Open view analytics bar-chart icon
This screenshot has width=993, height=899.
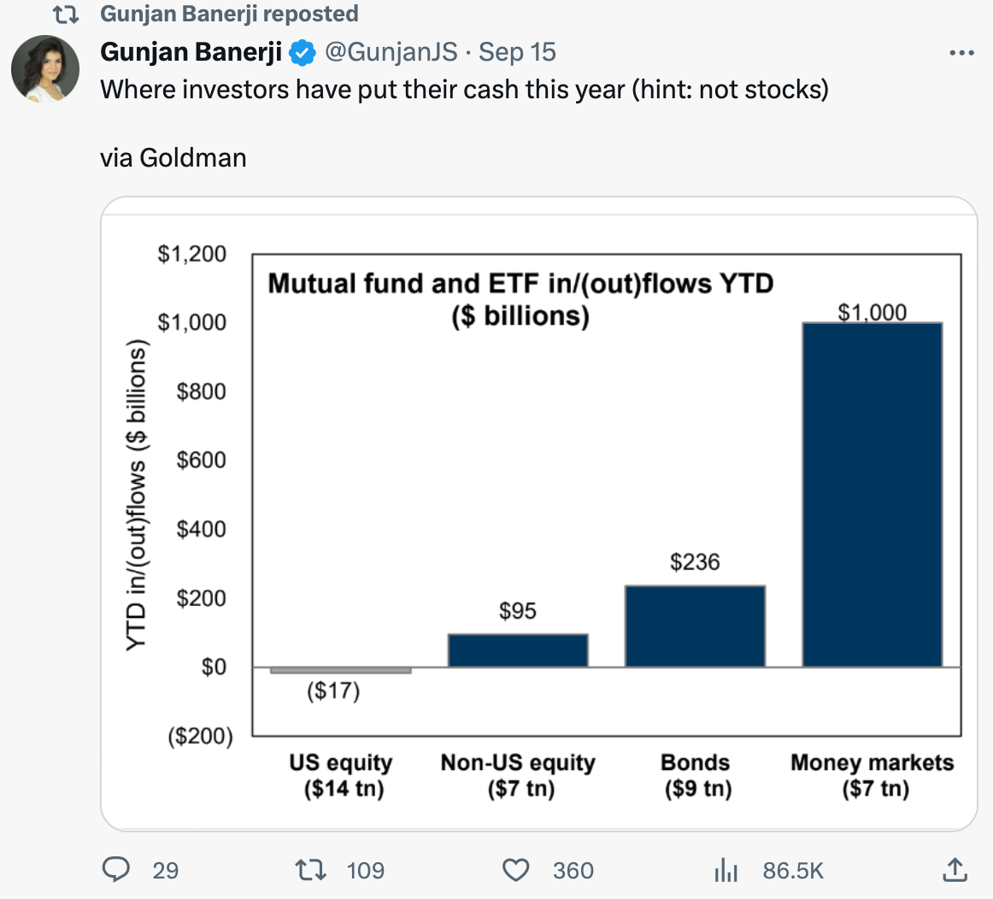click(x=726, y=870)
